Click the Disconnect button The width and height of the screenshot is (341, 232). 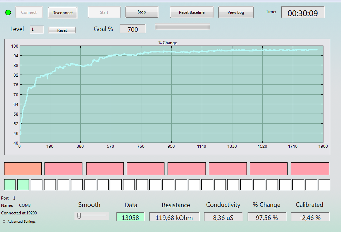(63, 13)
